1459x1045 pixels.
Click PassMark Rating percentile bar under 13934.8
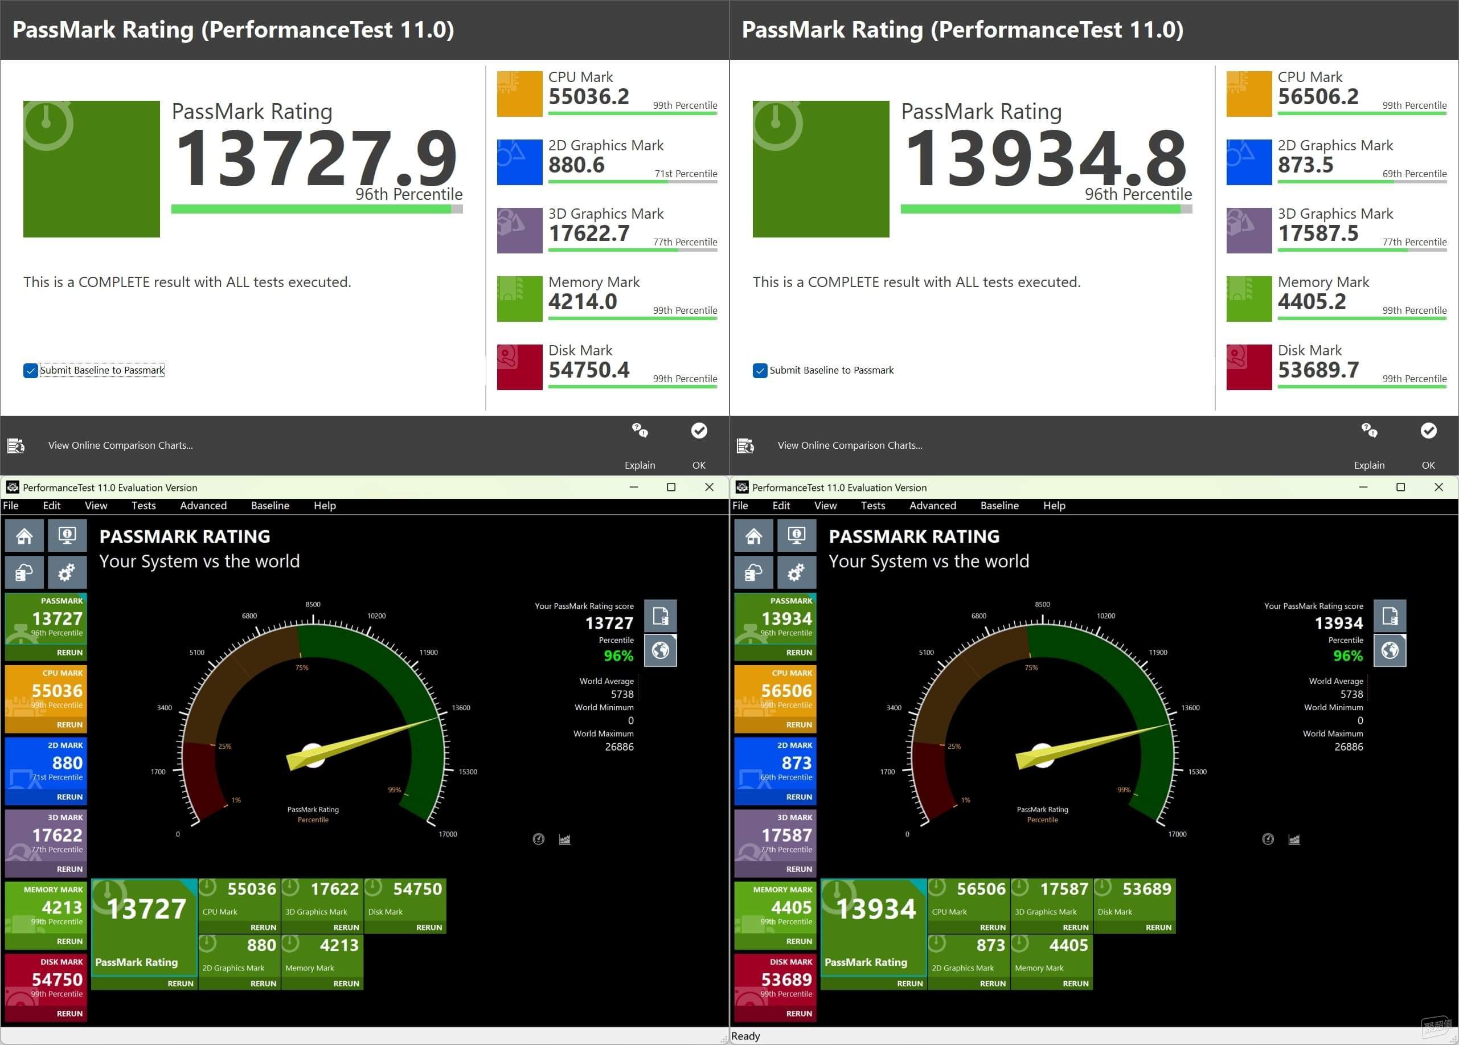pos(1046,208)
